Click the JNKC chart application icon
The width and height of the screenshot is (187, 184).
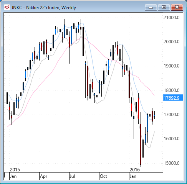7,7
